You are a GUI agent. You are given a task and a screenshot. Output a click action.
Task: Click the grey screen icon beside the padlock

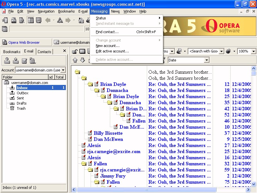pyautogui.click(x=82, y=51)
